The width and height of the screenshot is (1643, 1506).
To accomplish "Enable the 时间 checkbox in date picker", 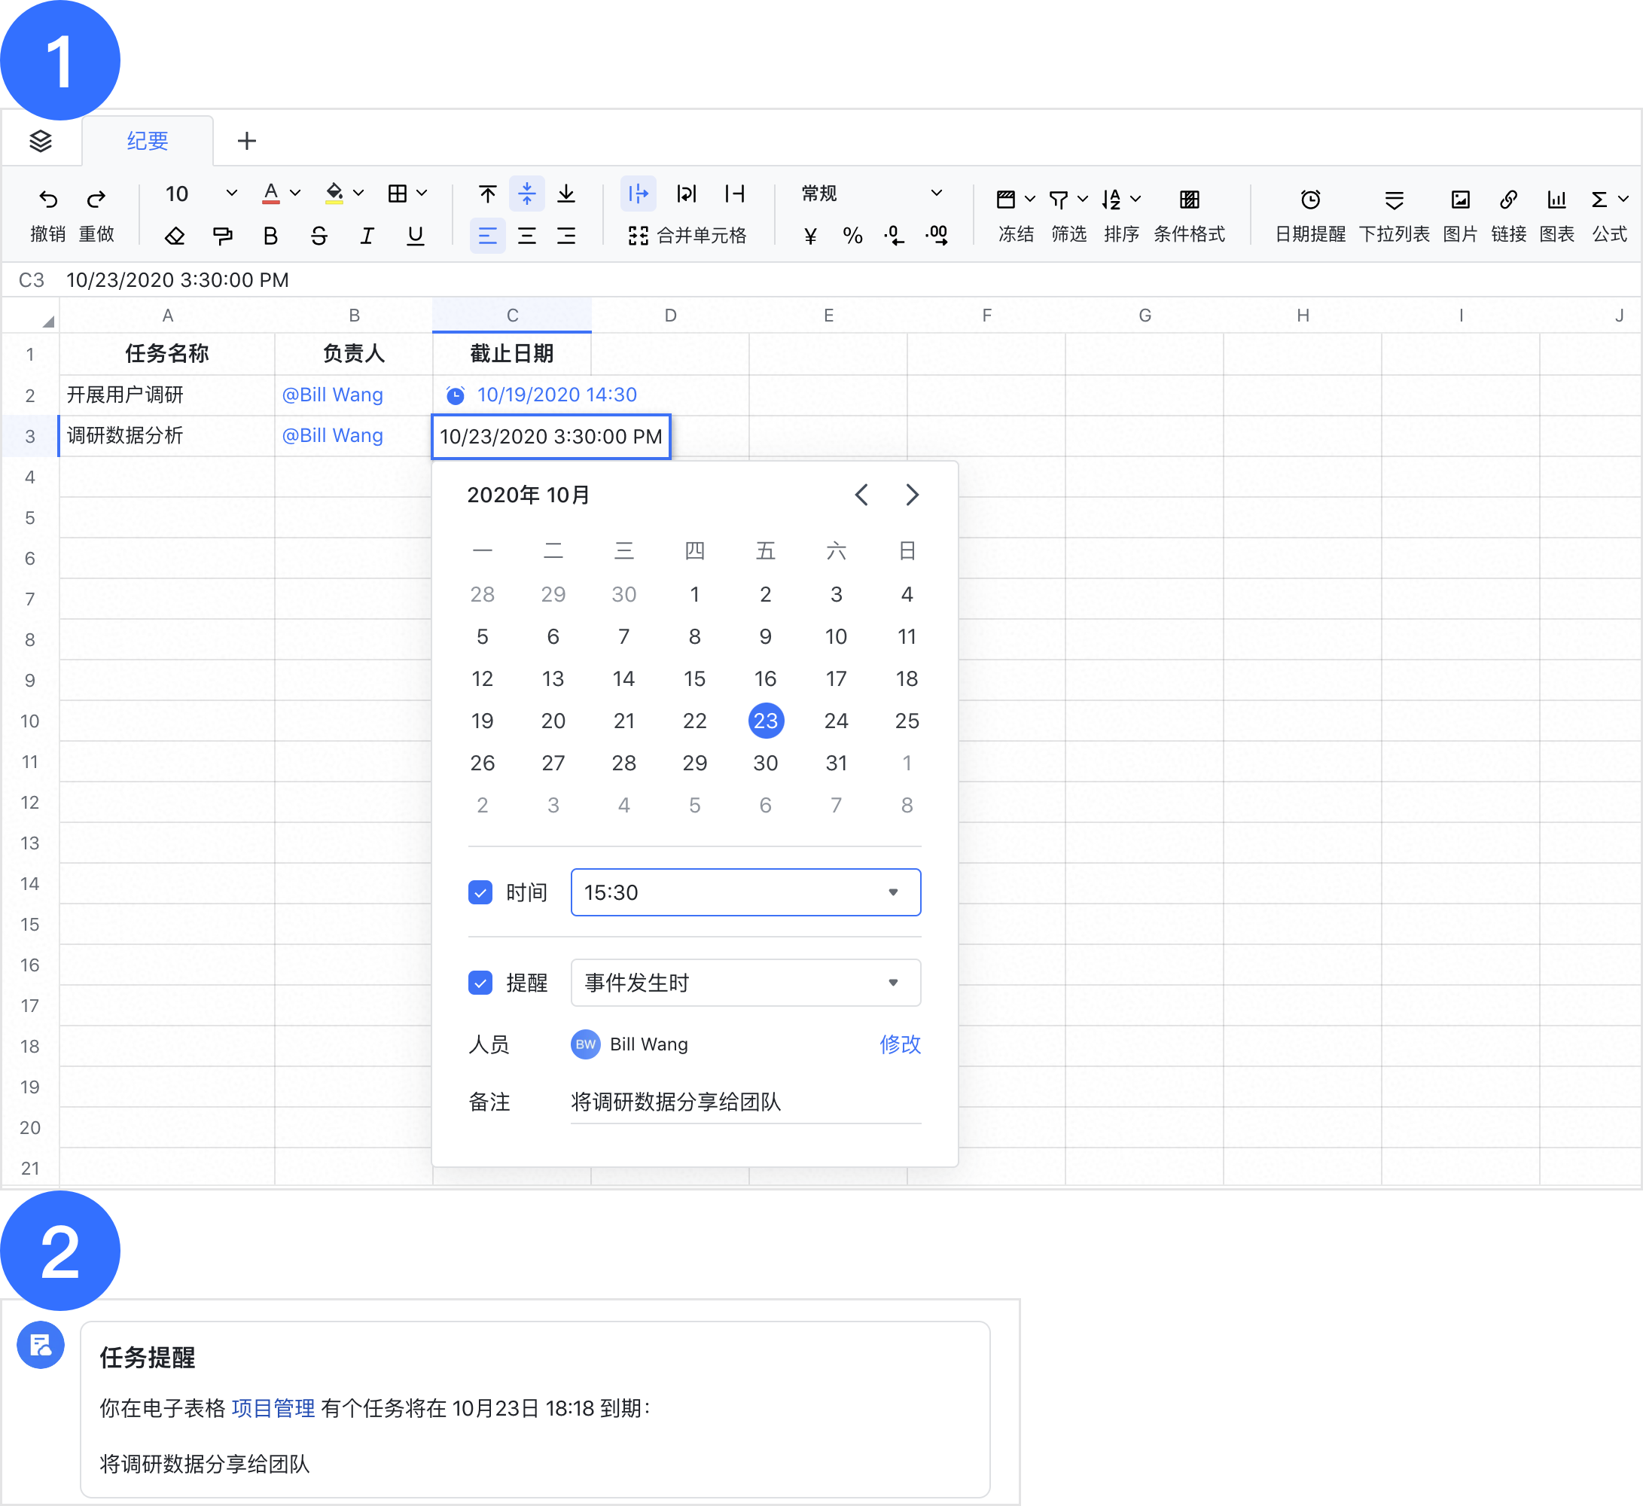I will pos(481,892).
